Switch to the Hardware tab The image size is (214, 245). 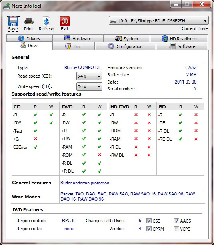pyautogui.click(x=78, y=38)
